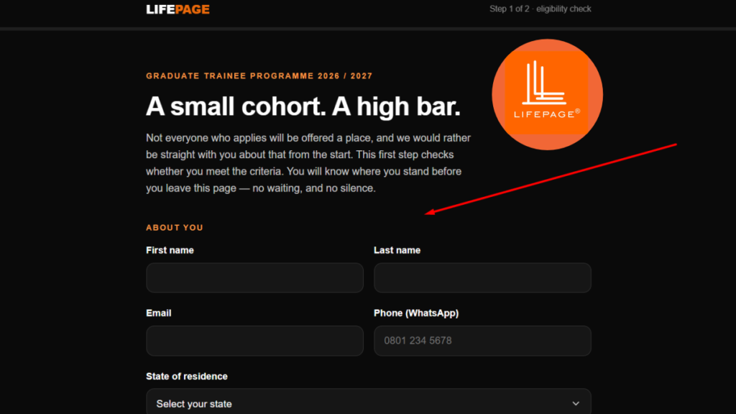Select the Phone (WhatsApp) number field

point(482,341)
